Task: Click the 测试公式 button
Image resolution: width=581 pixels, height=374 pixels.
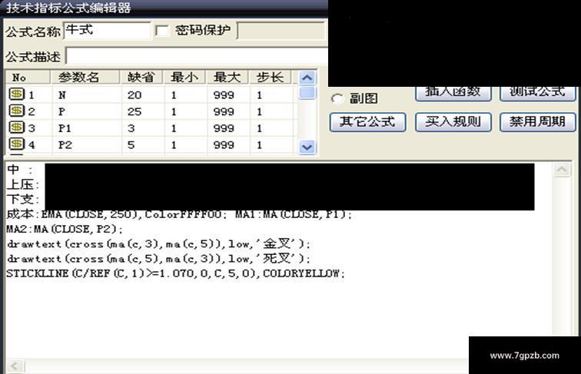Action: point(538,94)
